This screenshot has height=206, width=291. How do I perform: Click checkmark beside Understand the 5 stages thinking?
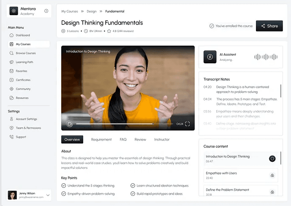[x=64, y=186]
